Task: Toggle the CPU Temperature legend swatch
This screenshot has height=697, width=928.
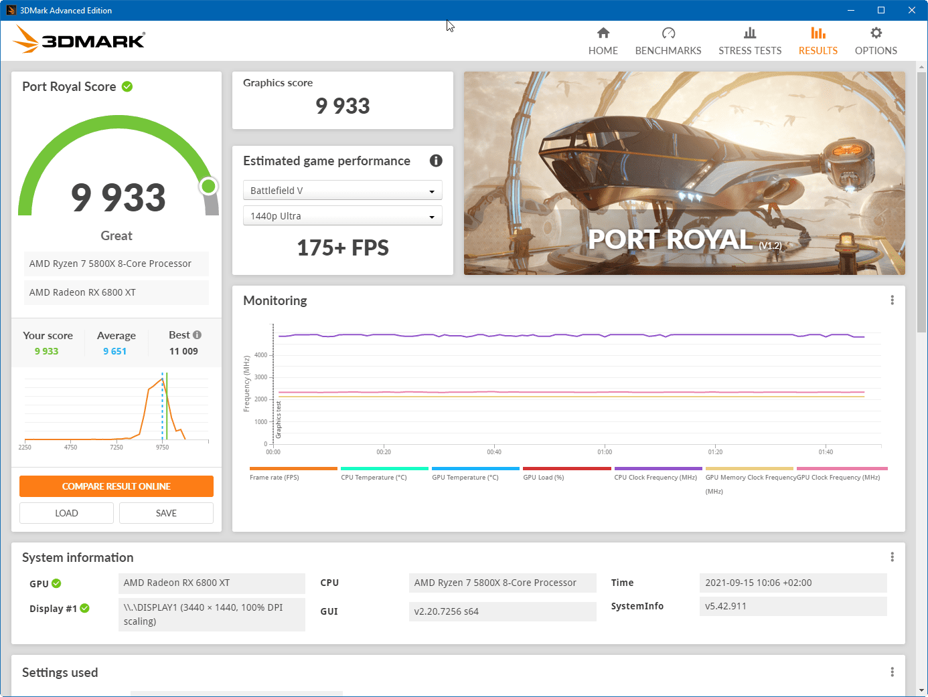Action: tap(384, 468)
